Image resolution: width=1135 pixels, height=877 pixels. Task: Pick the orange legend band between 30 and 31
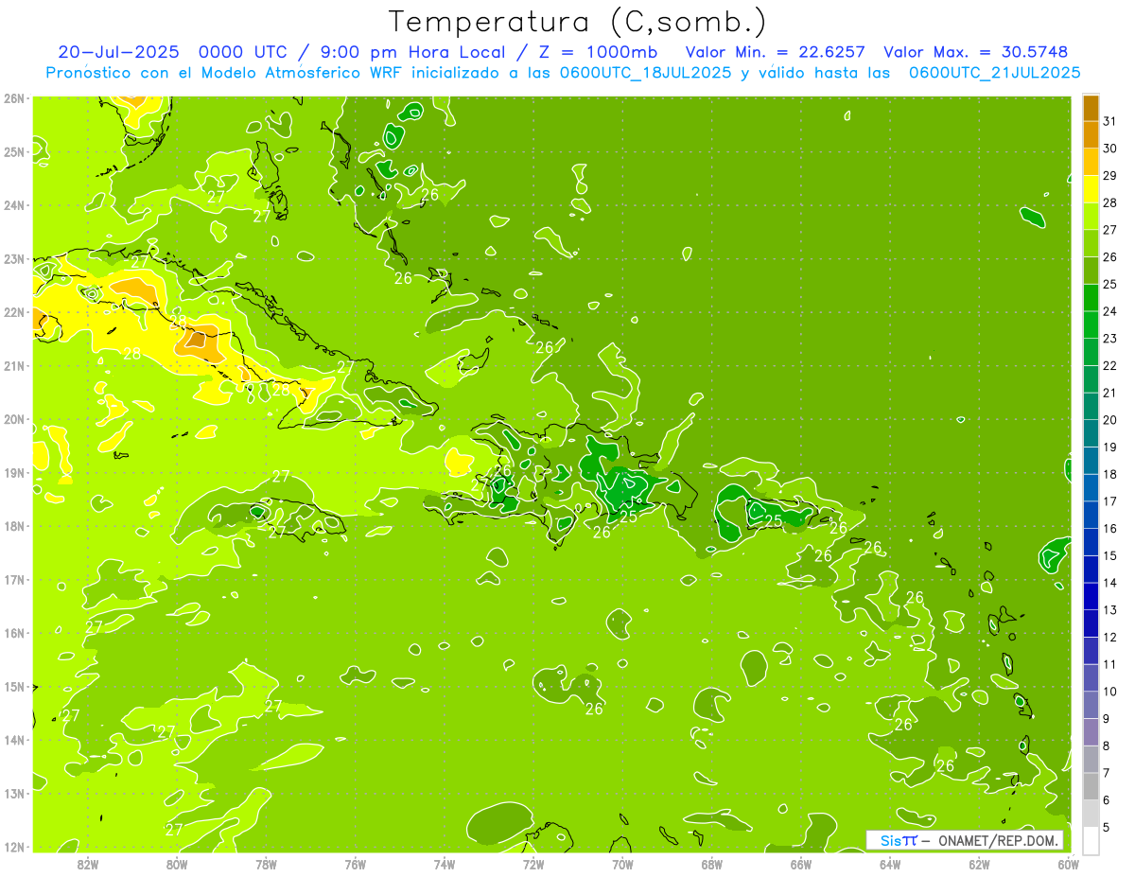(x=1091, y=135)
